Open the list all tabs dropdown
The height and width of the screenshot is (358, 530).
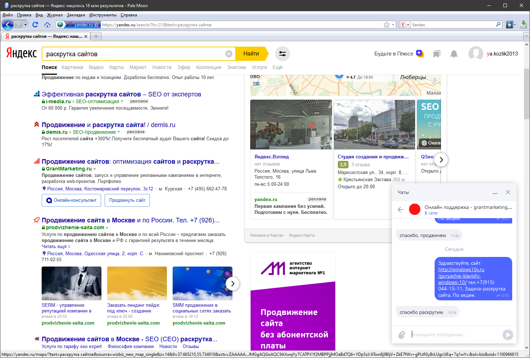pos(526,36)
